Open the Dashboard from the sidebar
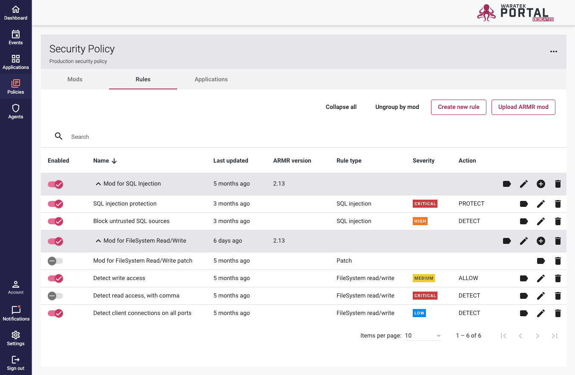Screen dimensions: 575x375 pyautogui.click(x=16, y=13)
